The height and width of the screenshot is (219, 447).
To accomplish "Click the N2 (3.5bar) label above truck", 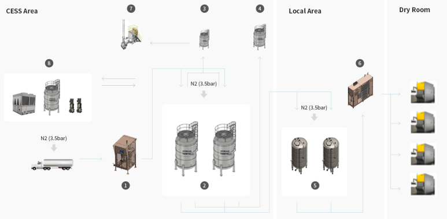I will pyautogui.click(x=54, y=138).
